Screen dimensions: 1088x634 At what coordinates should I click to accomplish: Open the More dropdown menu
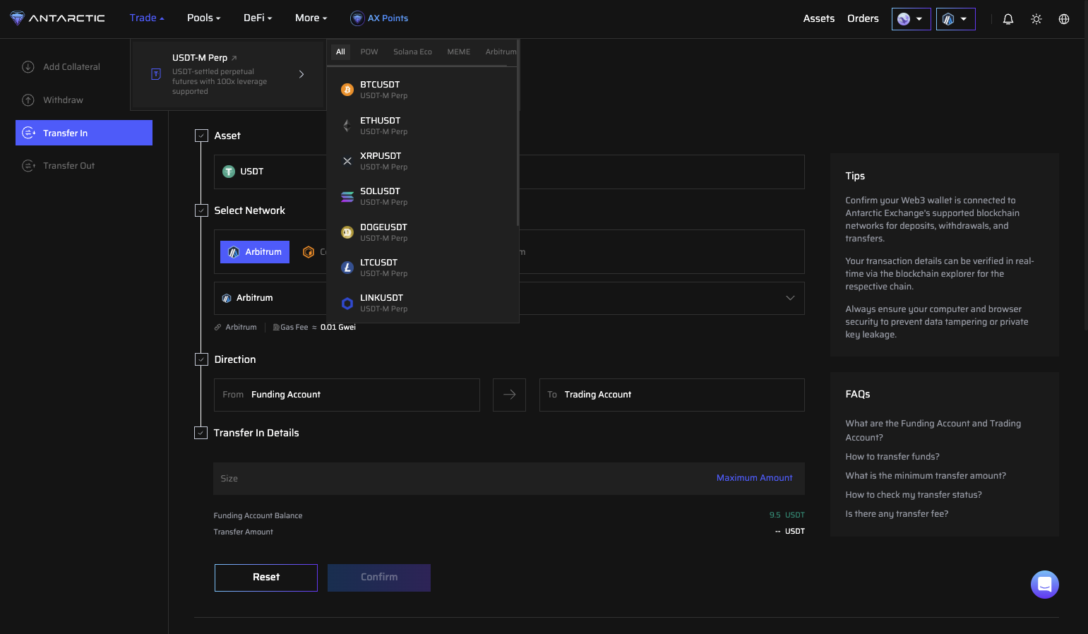(311, 18)
